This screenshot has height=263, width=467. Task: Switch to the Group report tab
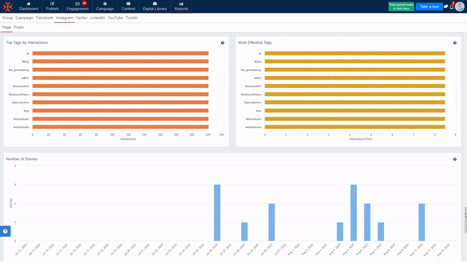click(8, 18)
